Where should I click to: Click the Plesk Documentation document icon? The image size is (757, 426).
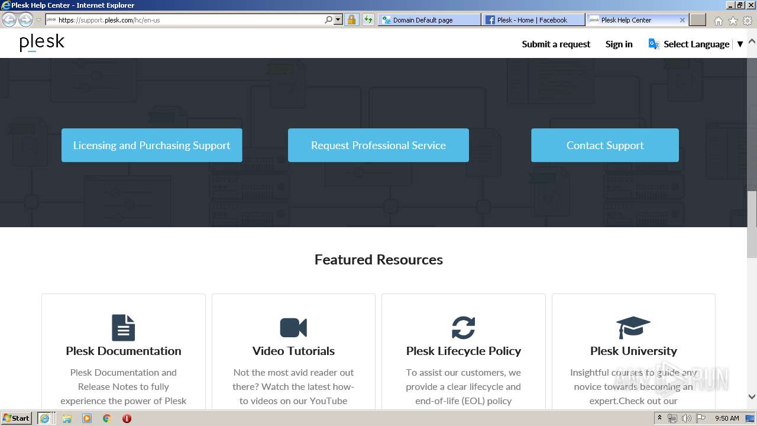(x=124, y=327)
